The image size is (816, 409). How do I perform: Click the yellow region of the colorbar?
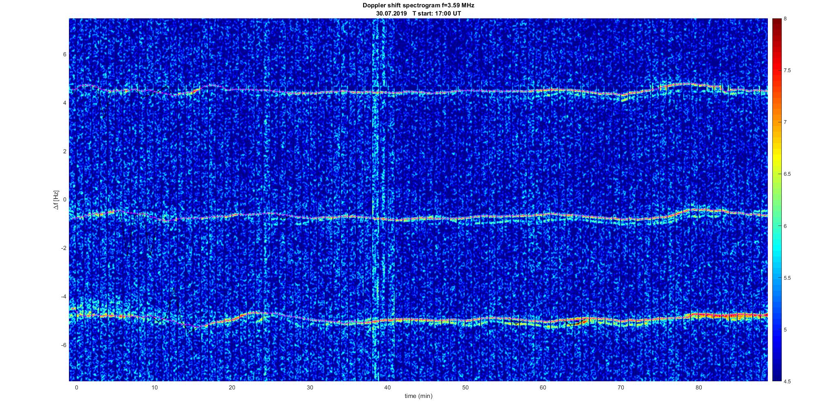pyautogui.click(x=776, y=157)
